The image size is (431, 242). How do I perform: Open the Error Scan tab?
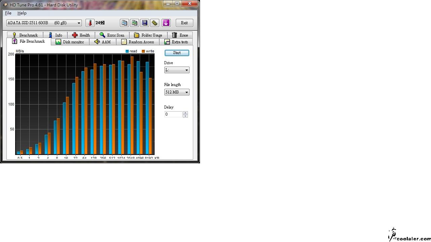(112, 35)
